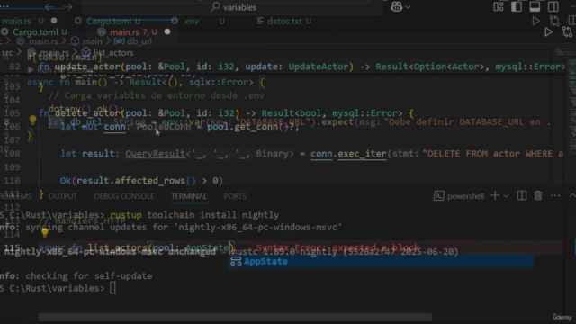Open the 'main.rs 7, U' editor tab
Screen dimensions: 576x324
tap(133, 32)
